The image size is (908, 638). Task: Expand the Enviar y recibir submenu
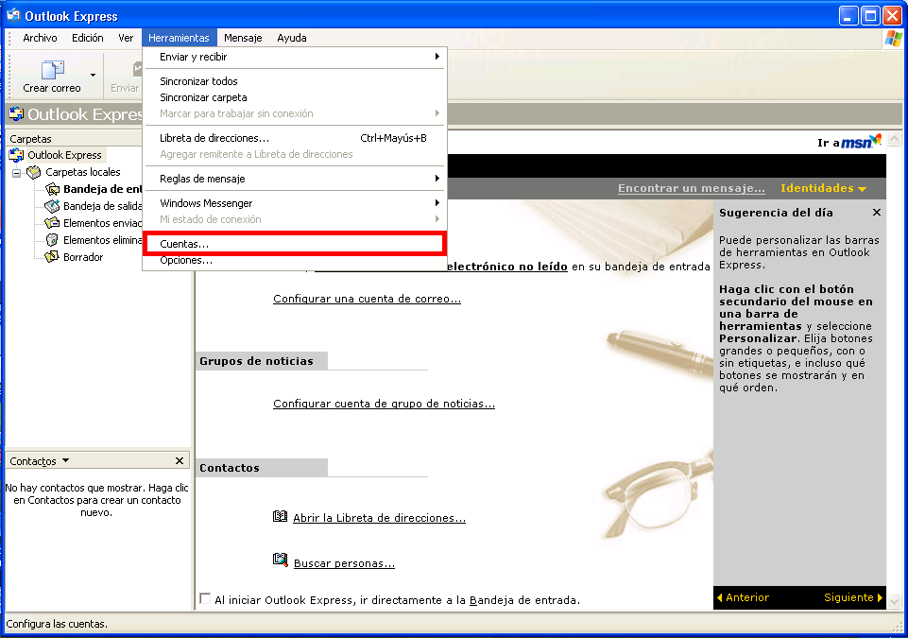pyautogui.click(x=294, y=57)
